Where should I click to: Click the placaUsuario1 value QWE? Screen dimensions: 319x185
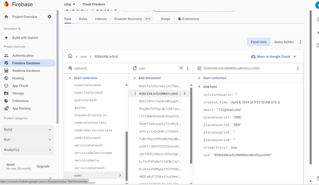pyautogui.click(x=238, y=117)
